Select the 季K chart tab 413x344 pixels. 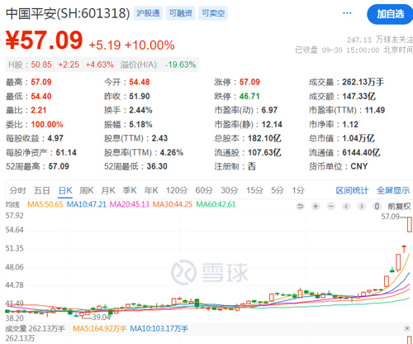tap(130, 190)
